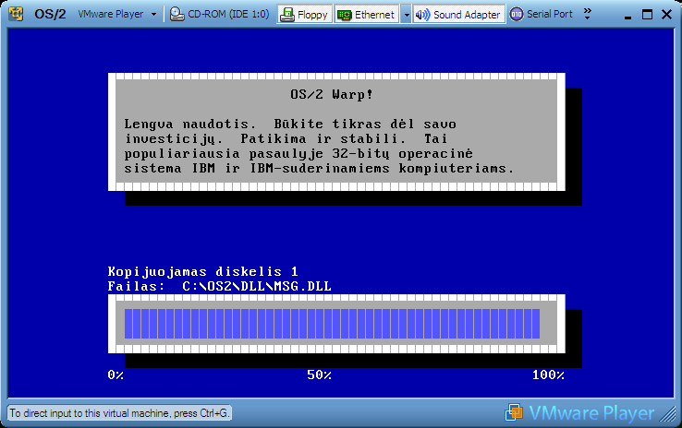This screenshot has width=682, height=428.
Task: Click the file path C:\OS2\DLL\MSG.DLL text
Action: click(257, 287)
